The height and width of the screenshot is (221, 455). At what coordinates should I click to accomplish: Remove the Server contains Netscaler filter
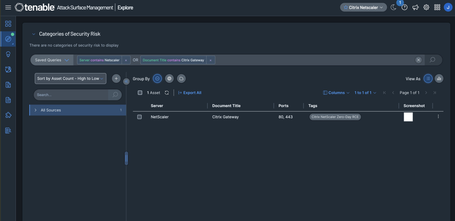126,60
